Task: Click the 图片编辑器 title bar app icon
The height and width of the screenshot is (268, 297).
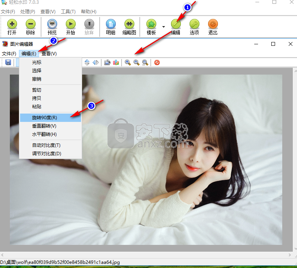Action: [5, 44]
